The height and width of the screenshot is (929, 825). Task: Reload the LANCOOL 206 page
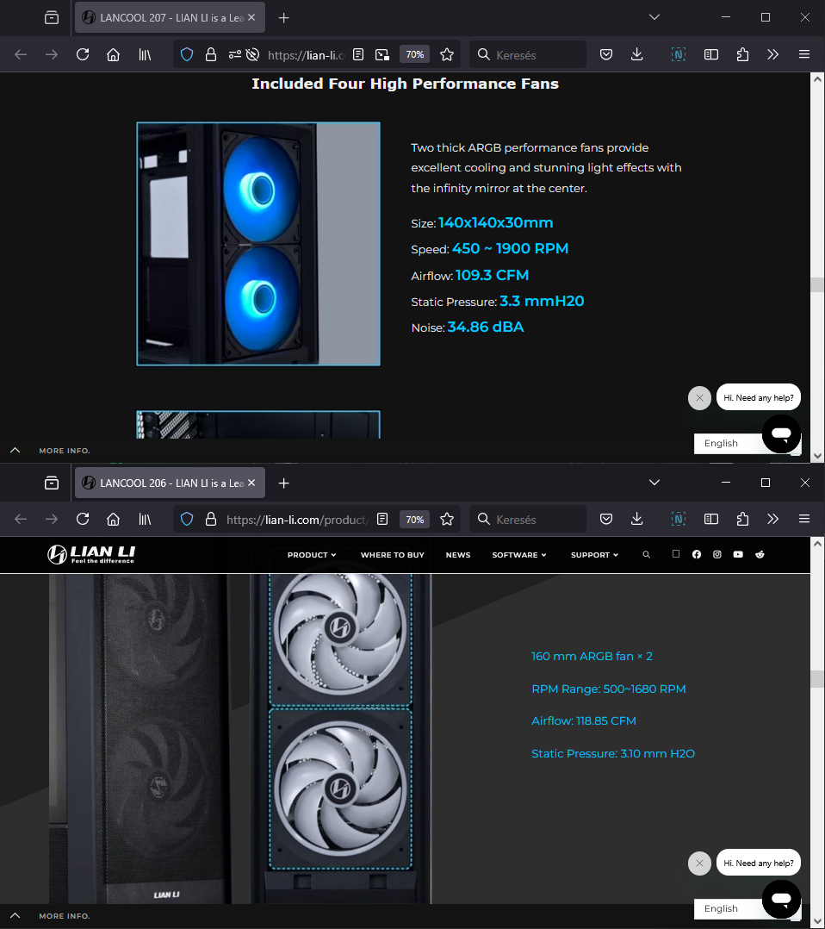[83, 519]
